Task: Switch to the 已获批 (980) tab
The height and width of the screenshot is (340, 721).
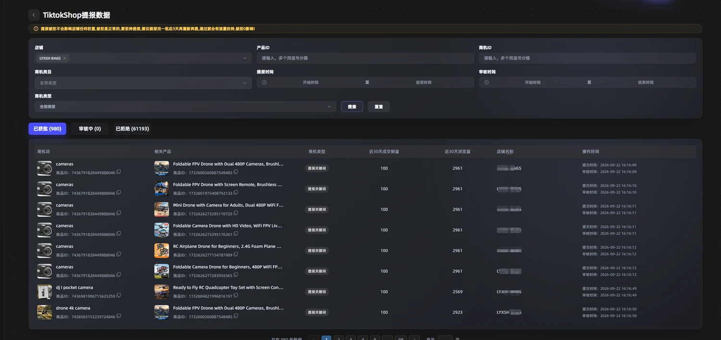Action: (x=47, y=129)
